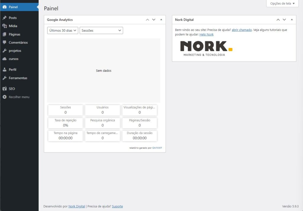Screen dimensions: 303x211
Task: Click the cursos cloud icon
Action: click(4, 59)
